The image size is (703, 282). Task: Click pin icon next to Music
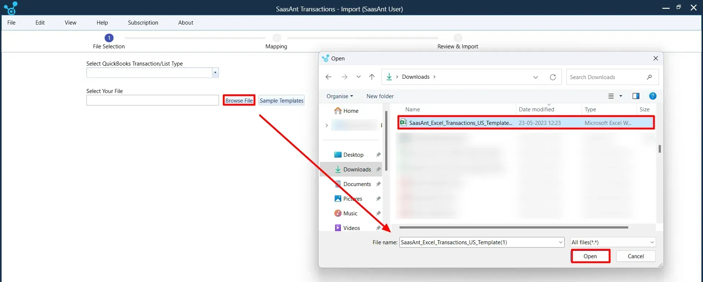point(378,214)
